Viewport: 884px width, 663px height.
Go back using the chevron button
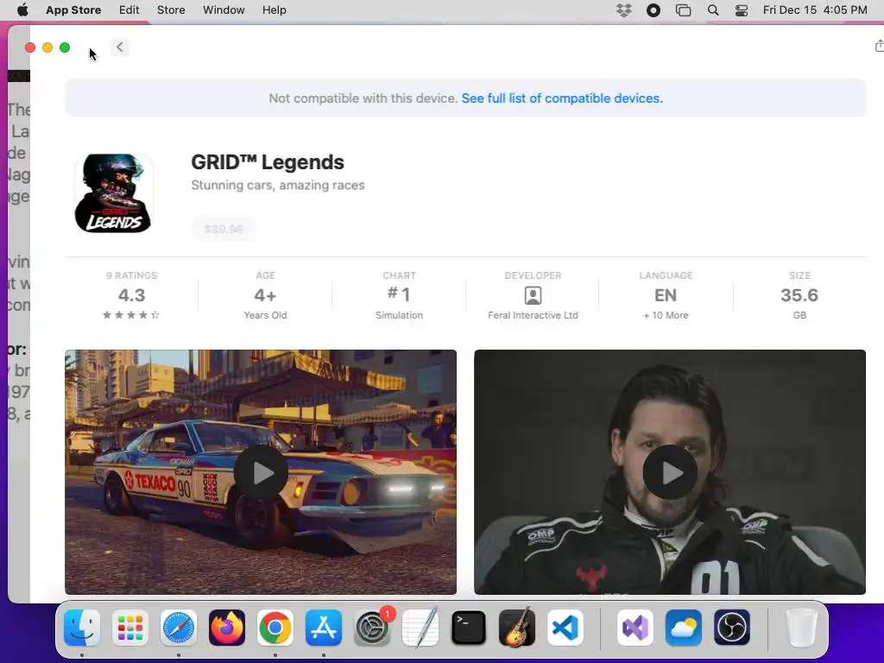click(119, 47)
